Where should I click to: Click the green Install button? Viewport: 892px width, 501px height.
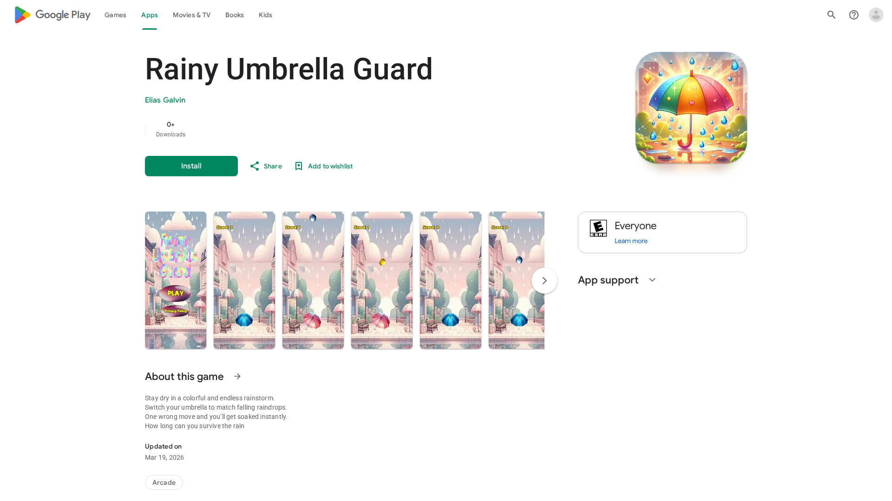[x=191, y=166]
